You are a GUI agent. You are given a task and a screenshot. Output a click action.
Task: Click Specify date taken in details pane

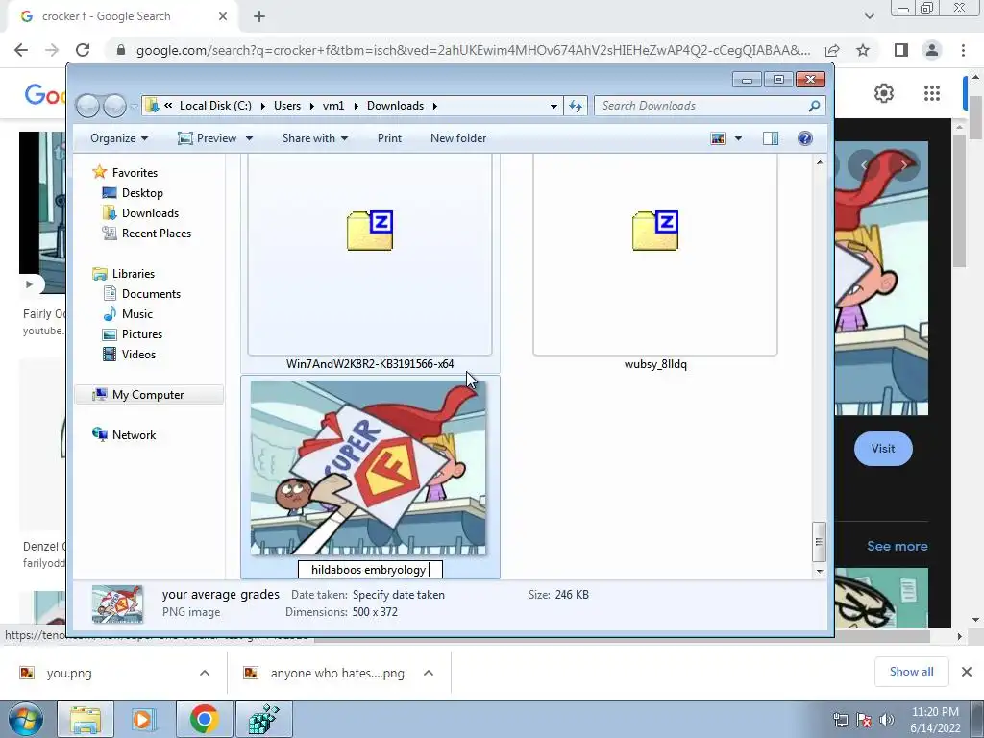tap(399, 594)
